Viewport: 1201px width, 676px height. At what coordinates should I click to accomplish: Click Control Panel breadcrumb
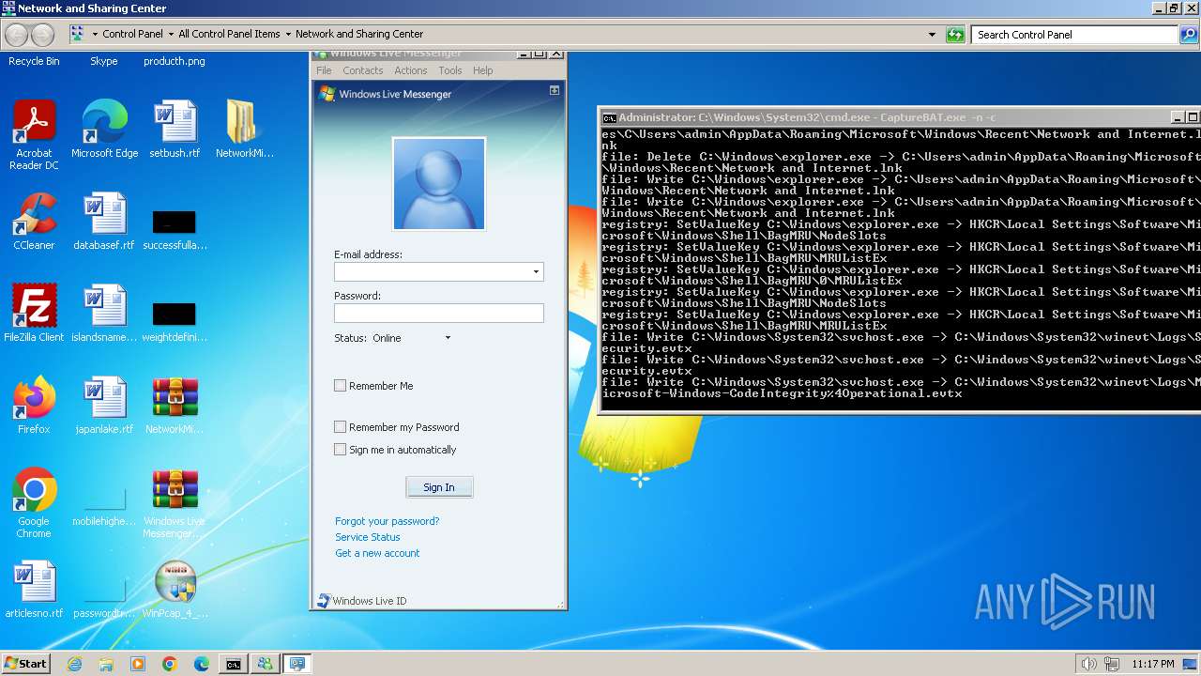click(132, 34)
